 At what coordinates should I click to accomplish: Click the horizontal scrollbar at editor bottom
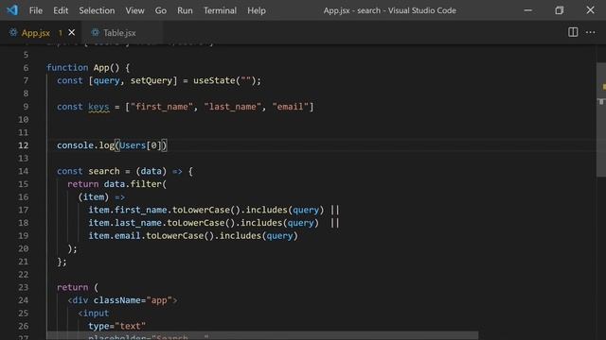coord(262,335)
